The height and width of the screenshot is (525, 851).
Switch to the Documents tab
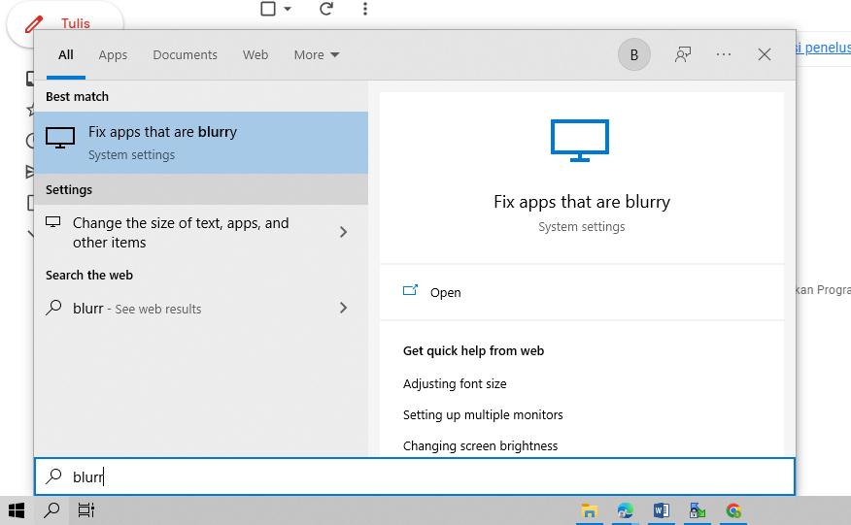pyautogui.click(x=186, y=54)
